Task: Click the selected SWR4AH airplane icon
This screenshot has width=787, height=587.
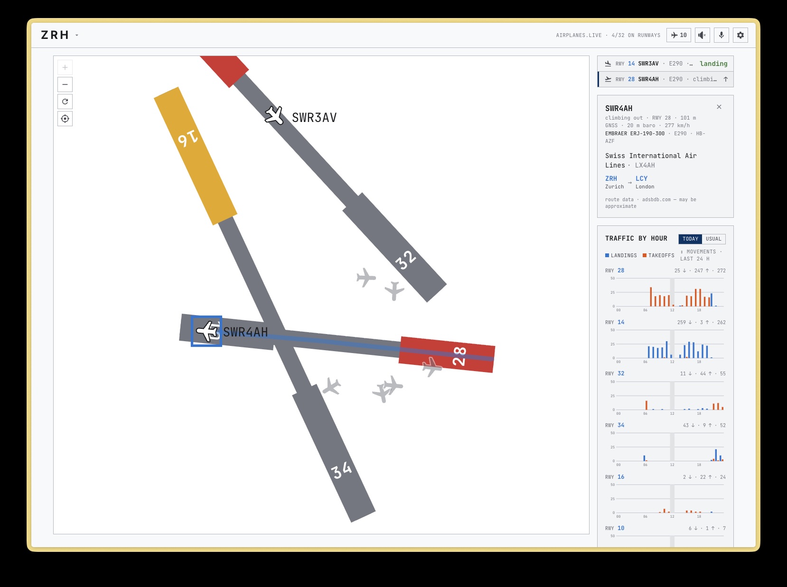Action: tap(207, 331)
